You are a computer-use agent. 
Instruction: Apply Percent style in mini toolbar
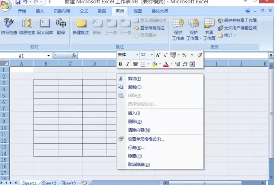click(184, 55)
